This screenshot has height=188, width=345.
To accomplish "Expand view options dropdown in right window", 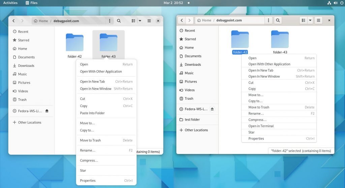I will click(310, 20).
